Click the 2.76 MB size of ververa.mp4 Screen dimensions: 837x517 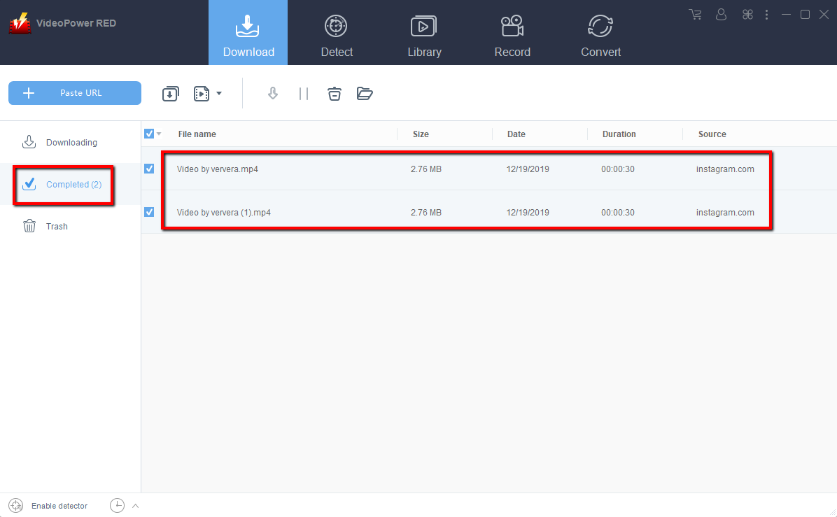pyautogui.click(x=426, y=169)
